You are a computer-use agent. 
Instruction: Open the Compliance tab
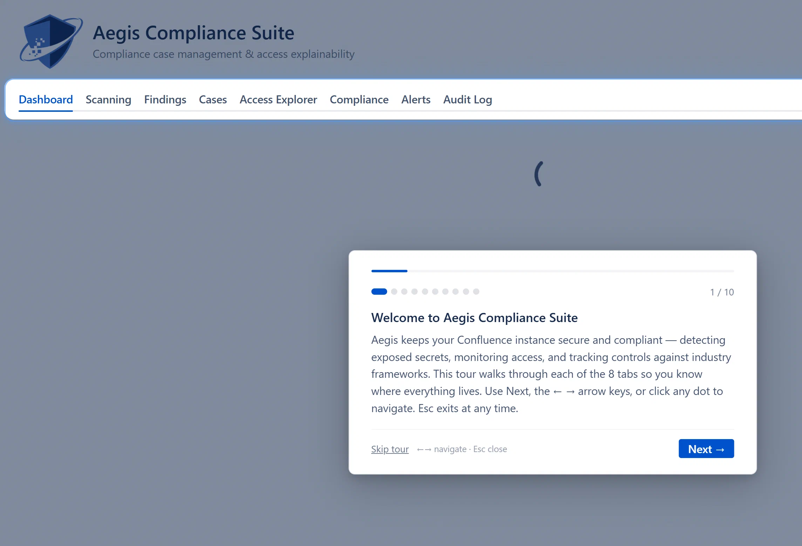tap(359, 100)
